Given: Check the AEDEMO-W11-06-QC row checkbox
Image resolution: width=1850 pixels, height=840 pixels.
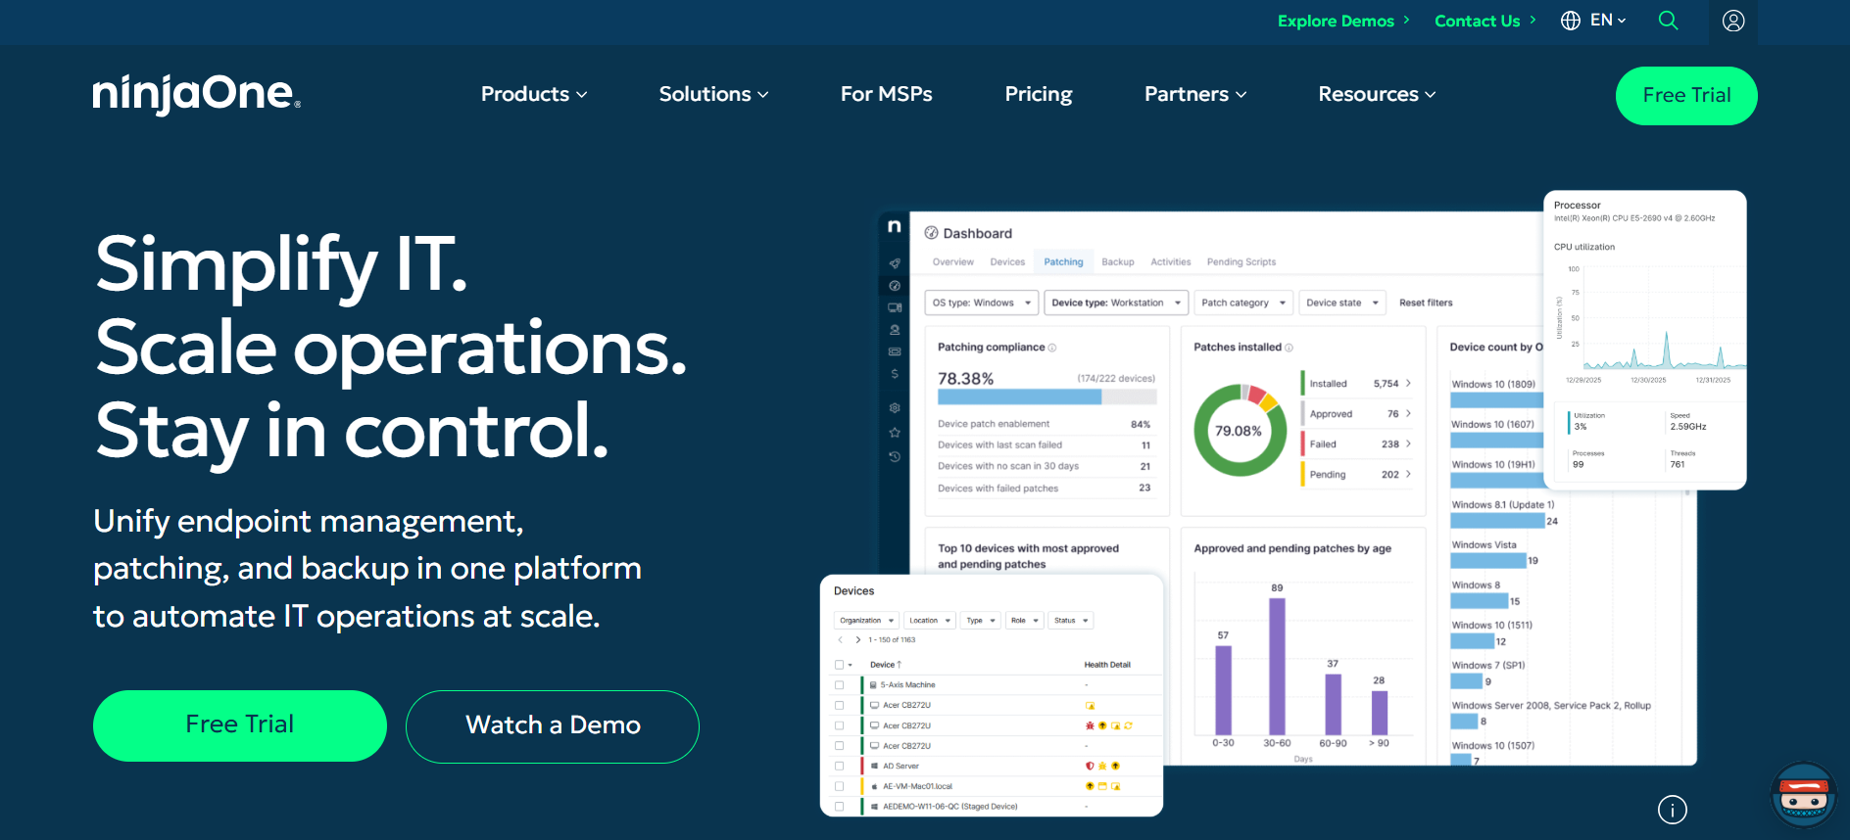Looking at the screenshot, I should pos(839,807).
